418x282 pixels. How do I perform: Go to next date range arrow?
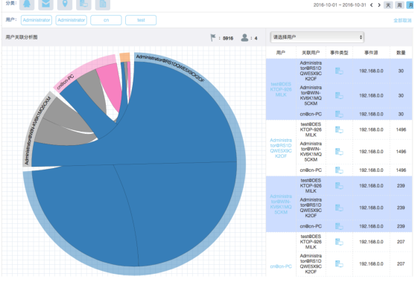point(379,5)
